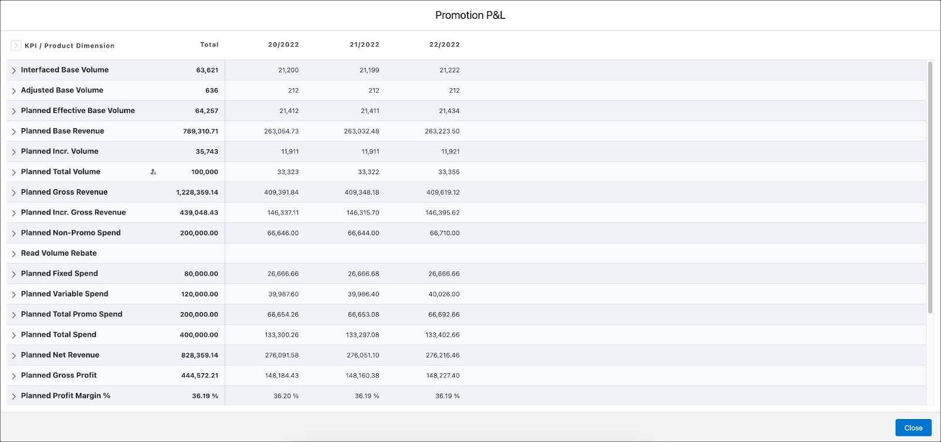Screen dimensions: 941x442
Task: Click the cell value 21,434
Action: [x=449, y=111]
